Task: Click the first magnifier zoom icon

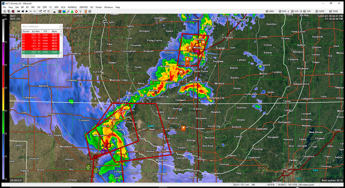Action: pyautogui.click(x=40, y=11)
